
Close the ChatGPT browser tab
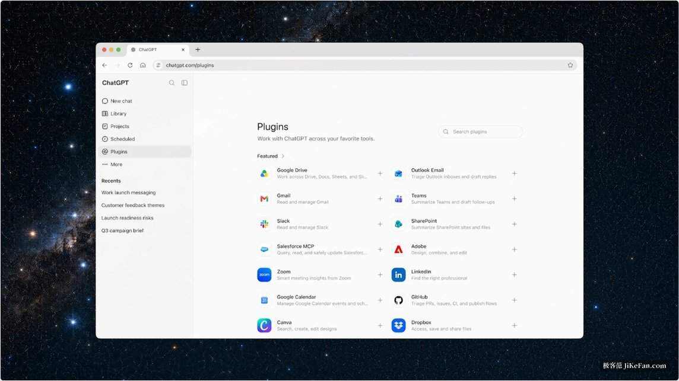[183, 50]
